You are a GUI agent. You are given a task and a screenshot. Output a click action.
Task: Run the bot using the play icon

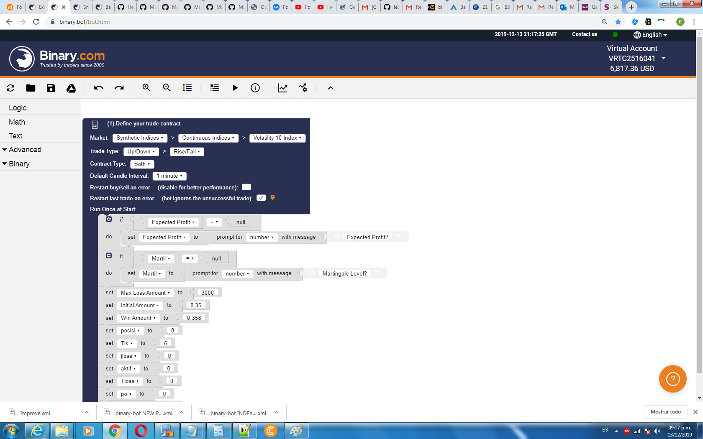(x=235, y=88)
